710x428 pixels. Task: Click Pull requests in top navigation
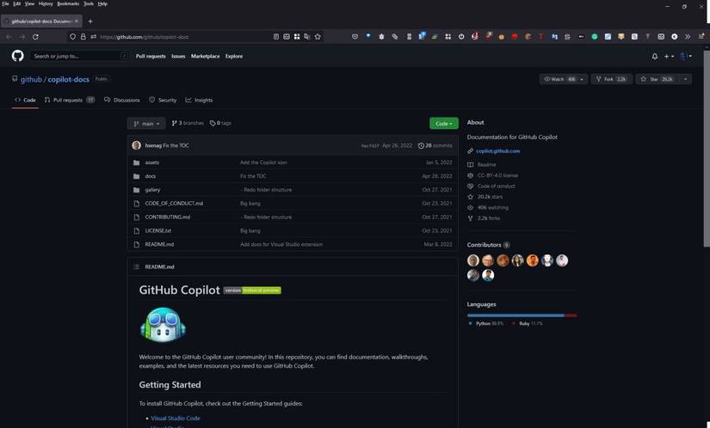(x=151, y=56)
